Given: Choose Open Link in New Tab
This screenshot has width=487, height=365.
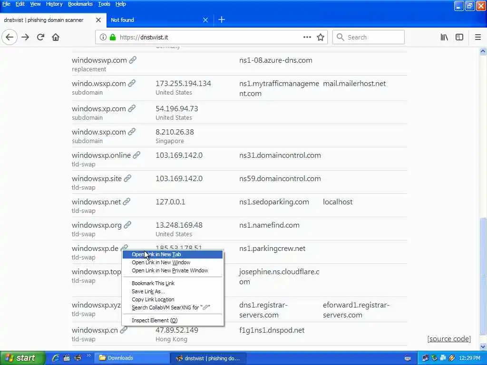Looking at the screenshot, I should click(x=172, y=255).
